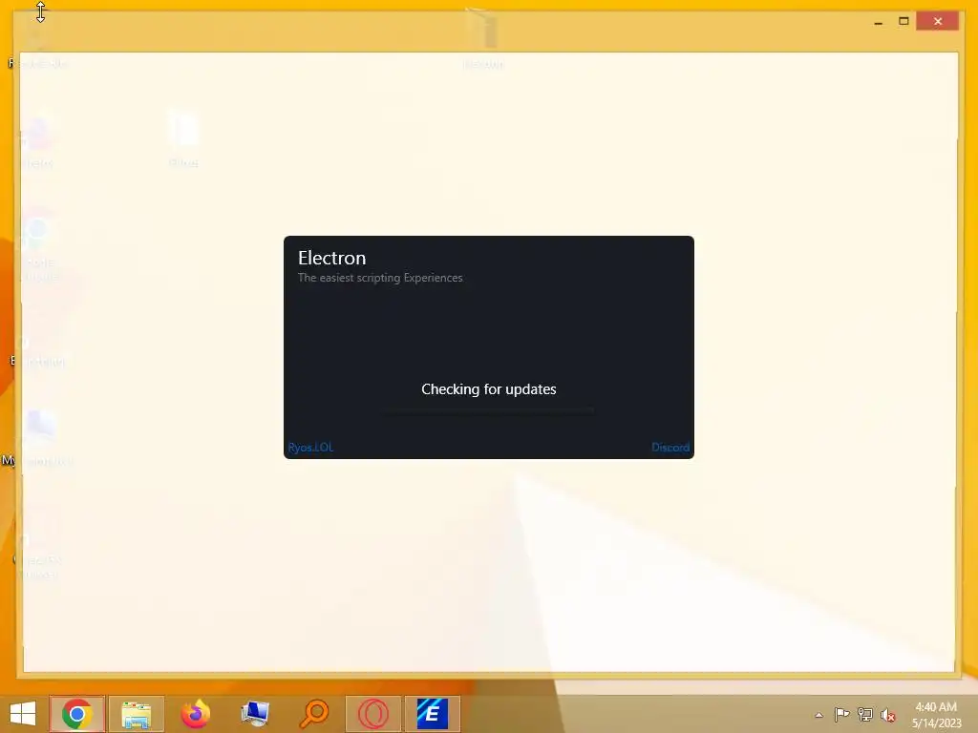Open Google Chrome from the taskbar
Screen dimensions: 978x733
tap(77, 714)
